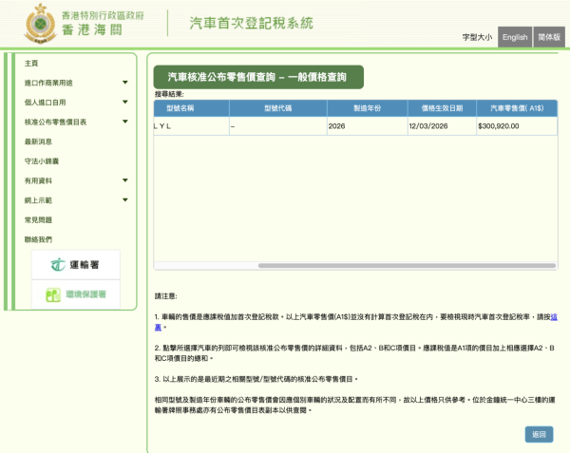
Task: Click the 型號代碼 column header
Action: (x=278, y=108)
